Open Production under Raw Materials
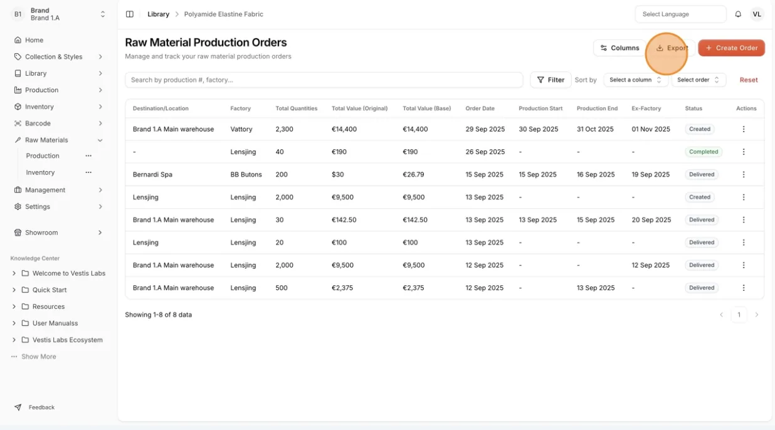 (43, 156)
